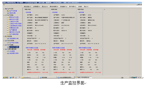Open the 系统维护 menu
The width and height of the screenshot is (149, 92).
[x=64, y=7]
